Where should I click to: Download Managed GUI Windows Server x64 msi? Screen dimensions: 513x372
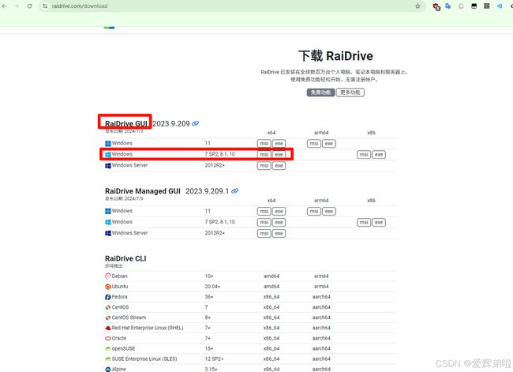click(x=264, y=234)
